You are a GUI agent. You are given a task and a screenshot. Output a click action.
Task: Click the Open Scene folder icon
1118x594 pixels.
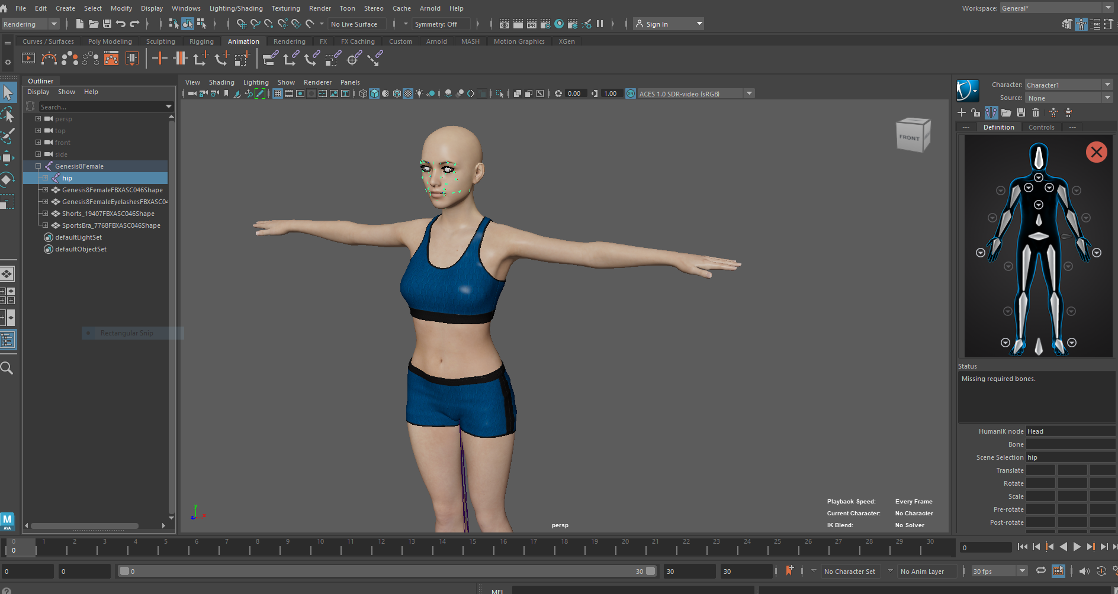[x=94, y=24]
